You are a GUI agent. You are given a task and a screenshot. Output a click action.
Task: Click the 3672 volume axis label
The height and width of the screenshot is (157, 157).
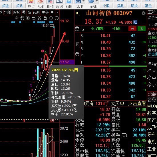click(x=64, y=128)
